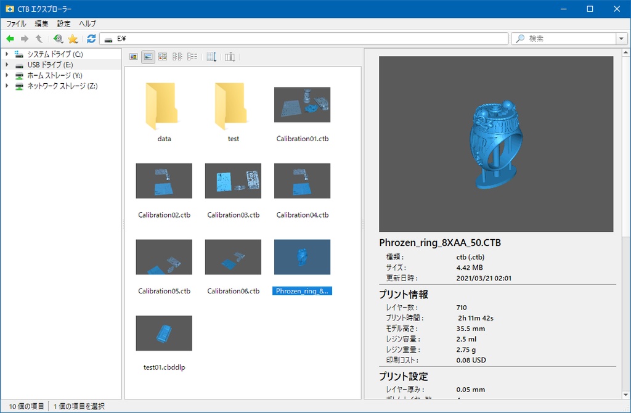
Task: Open the ヘルプ menu
Action: coord(88,24)
